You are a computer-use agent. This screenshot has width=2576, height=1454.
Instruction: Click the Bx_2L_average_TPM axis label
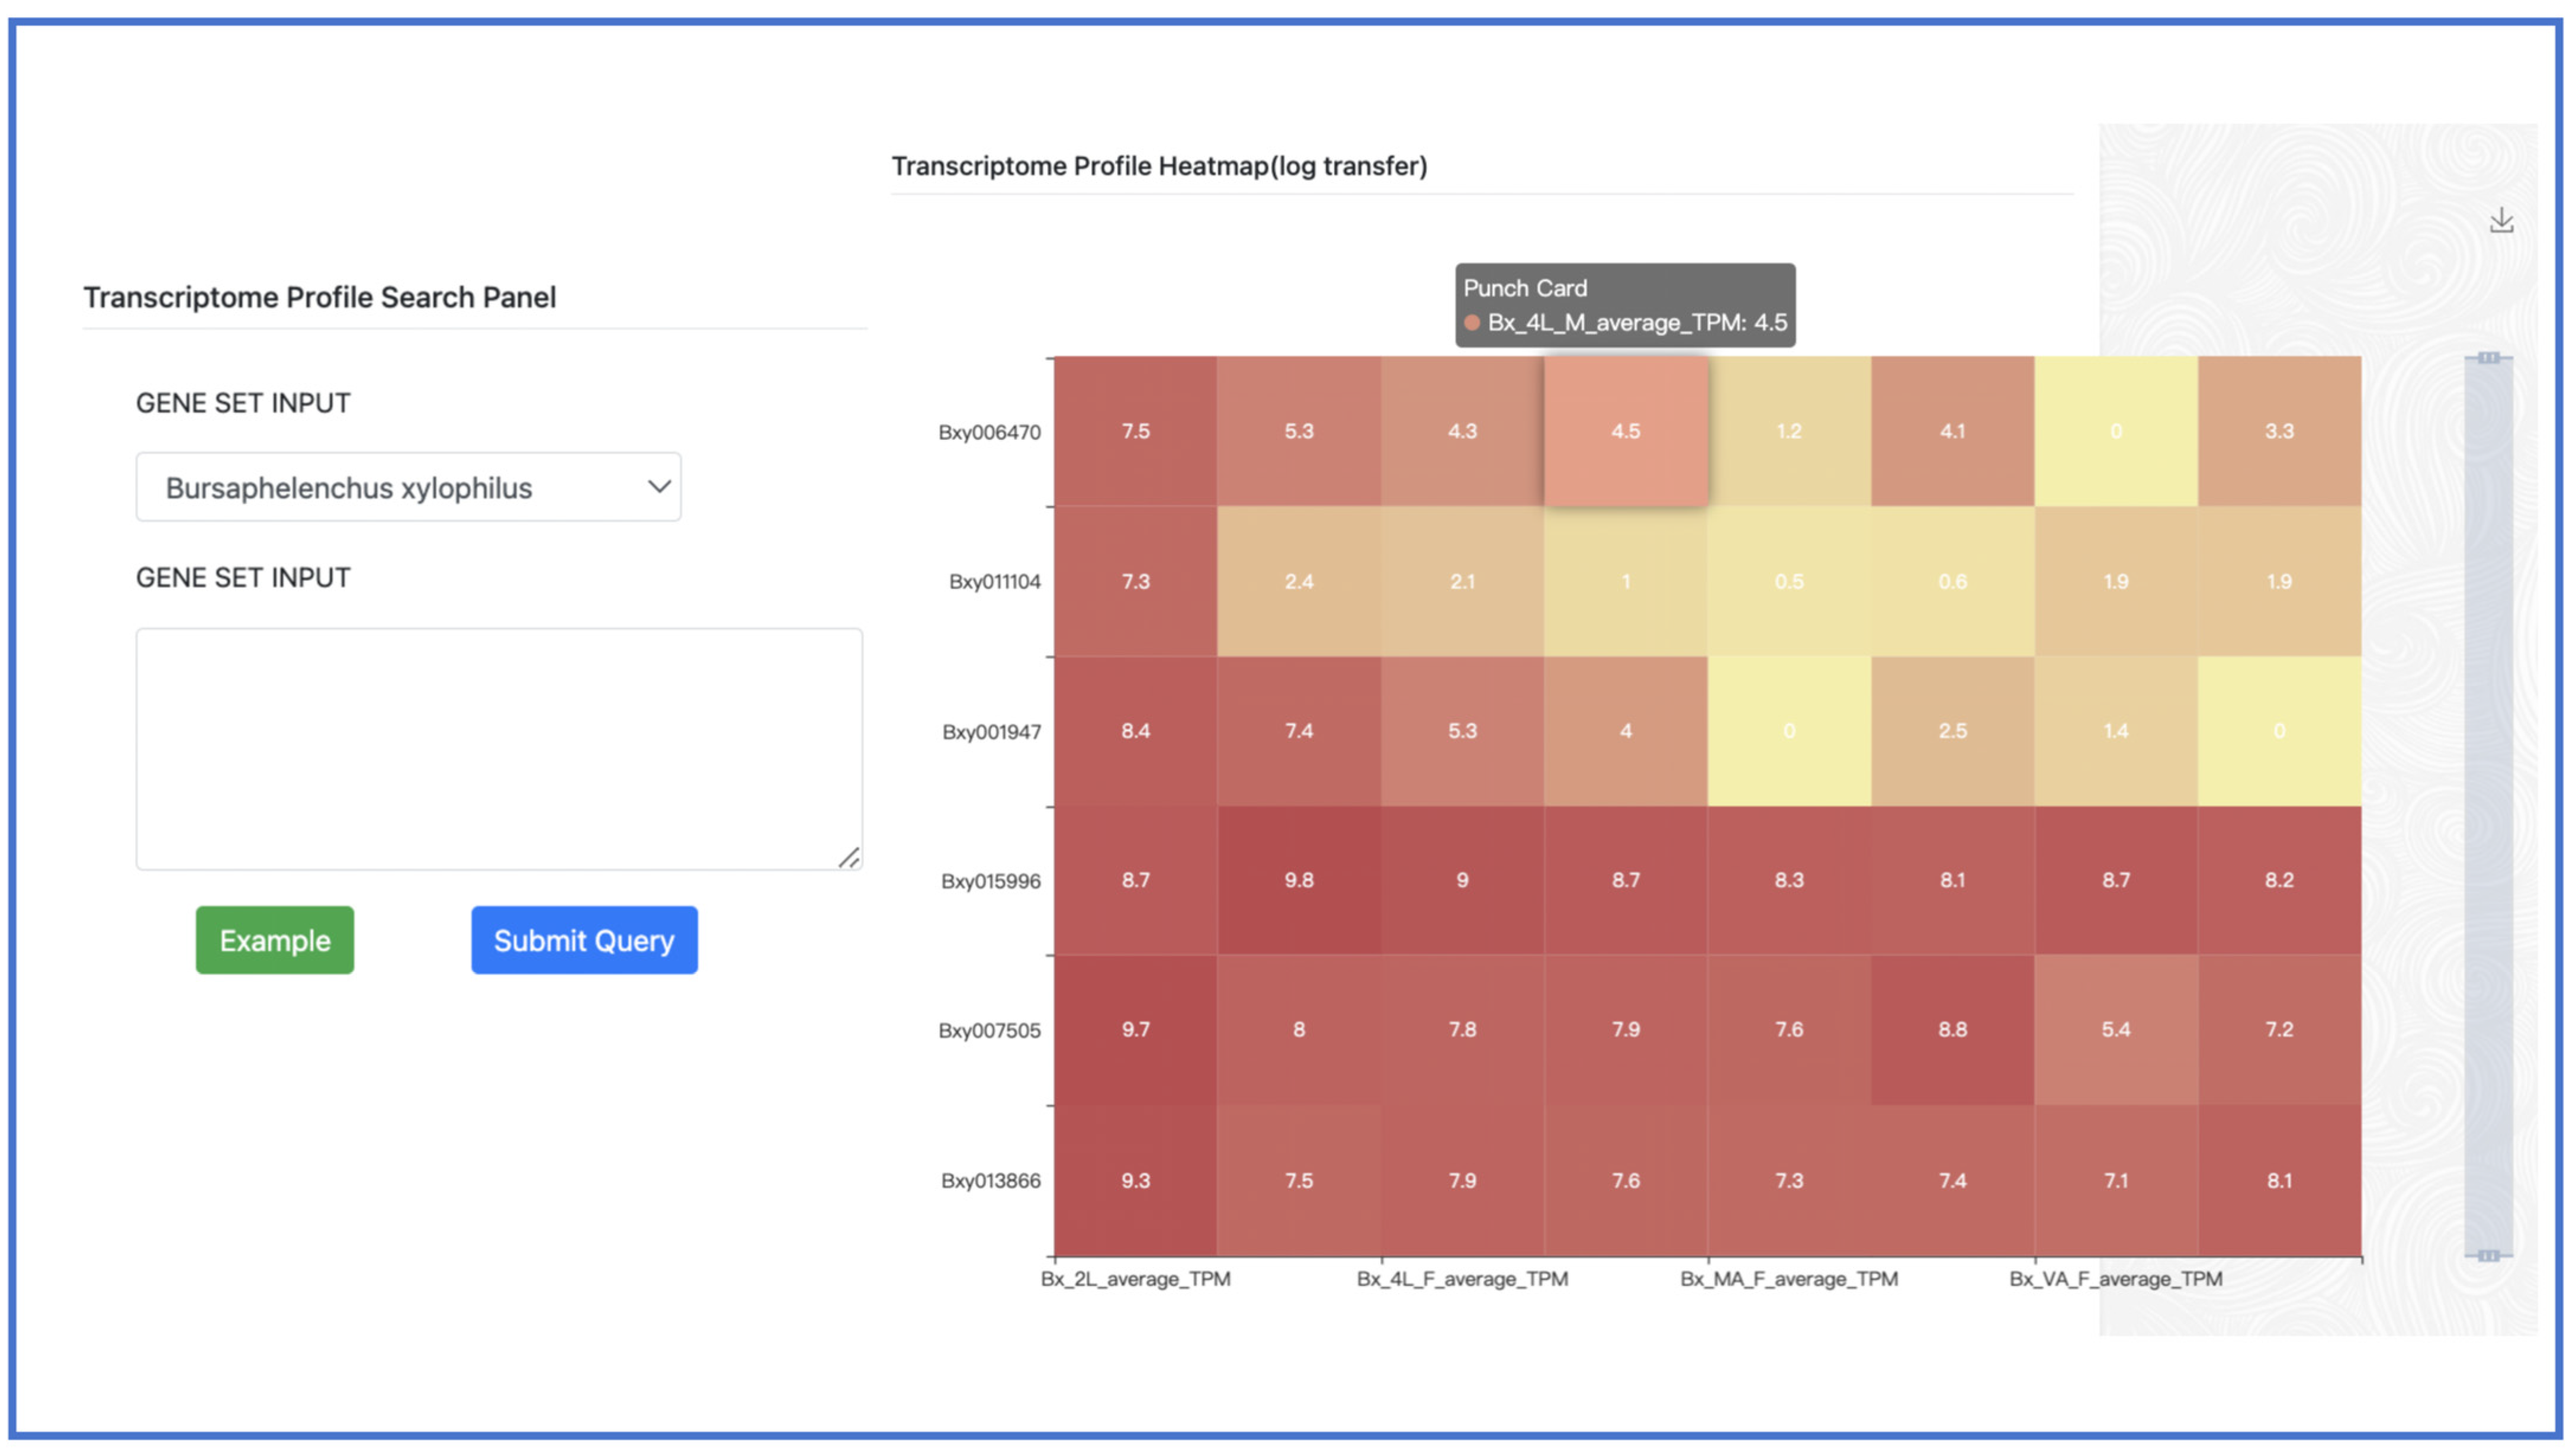[x=1135, y=1279]
